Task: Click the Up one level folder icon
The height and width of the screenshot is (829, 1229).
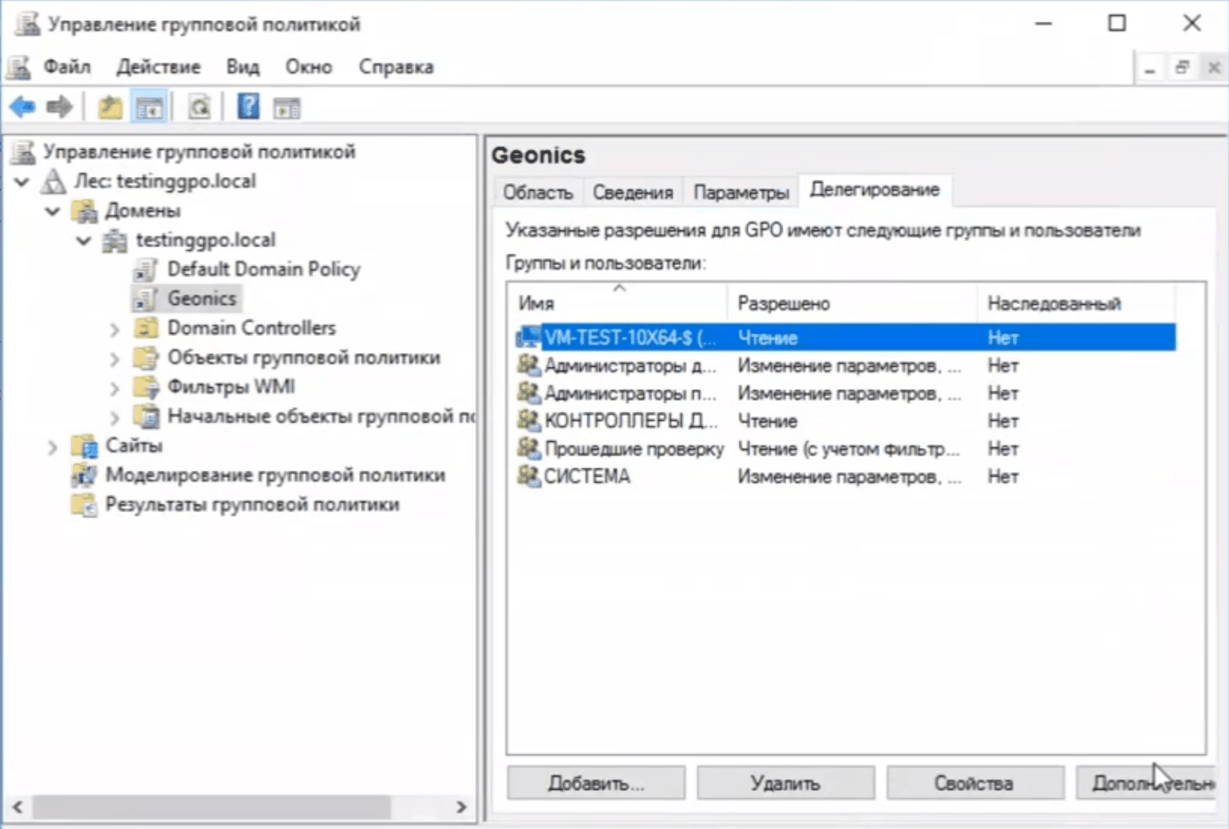Action: coord(109,108)
